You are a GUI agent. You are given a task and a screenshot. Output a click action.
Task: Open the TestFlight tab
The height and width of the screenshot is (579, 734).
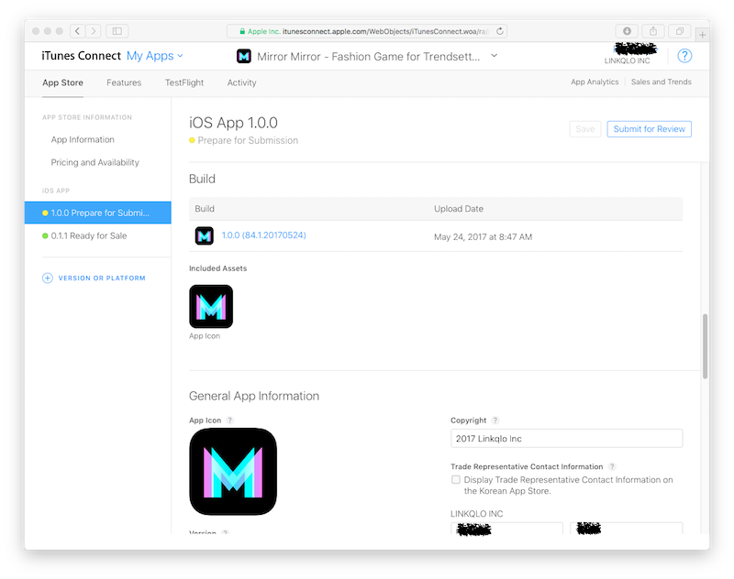(x=184, y=82)
